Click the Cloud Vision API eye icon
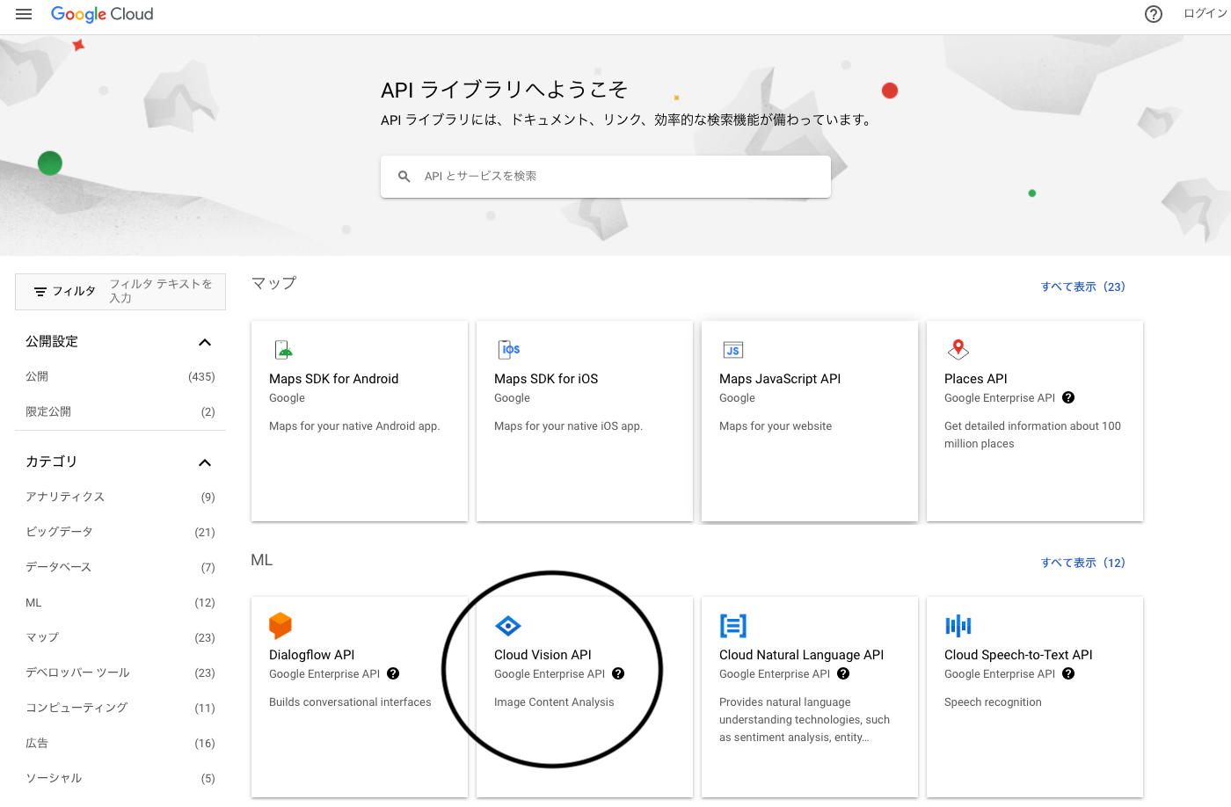This screenshot has height=807, width=1231. click(x=508, y=626)
